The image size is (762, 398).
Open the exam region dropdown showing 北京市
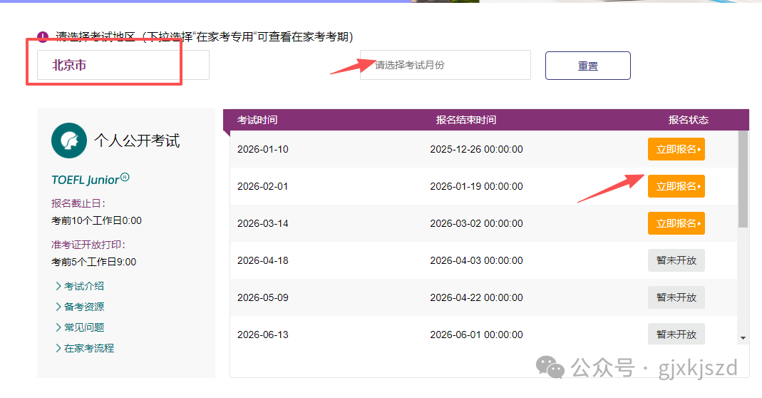click(x=123, y=65)
